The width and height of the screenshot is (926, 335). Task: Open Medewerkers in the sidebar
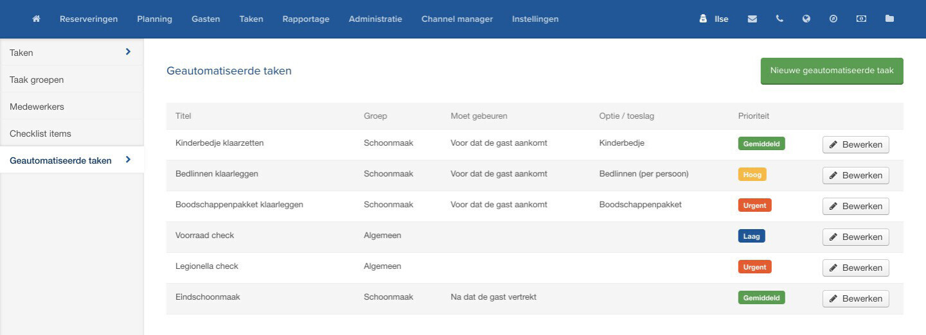37,107
